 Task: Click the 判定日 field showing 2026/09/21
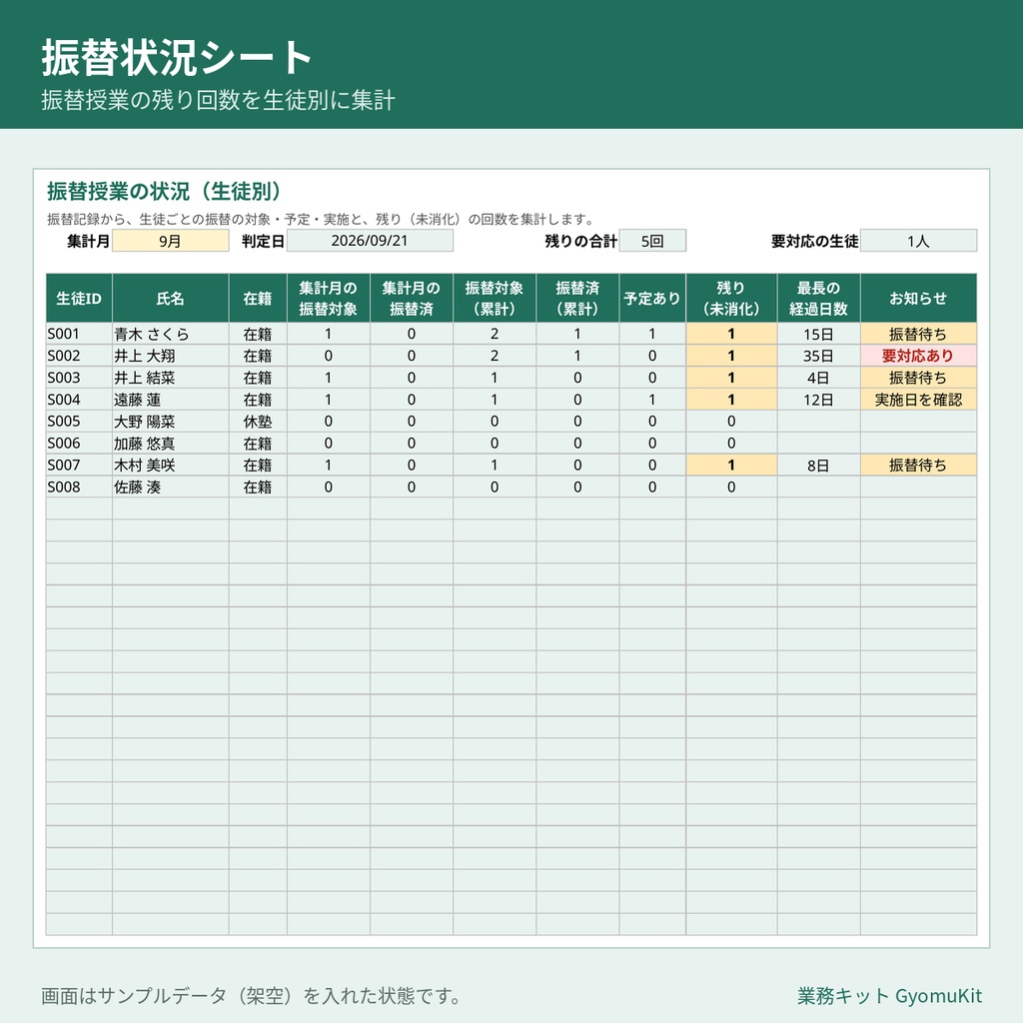click(370, 241)
